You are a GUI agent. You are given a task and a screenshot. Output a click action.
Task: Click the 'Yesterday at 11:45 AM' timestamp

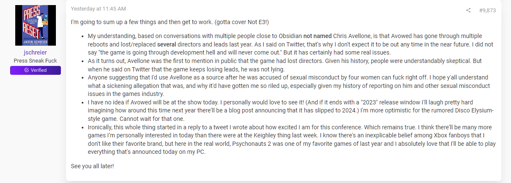98,8
